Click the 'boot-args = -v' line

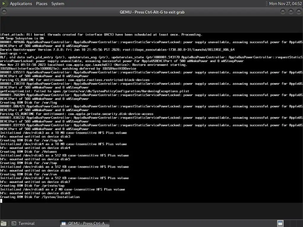click(x=13, y=53)
